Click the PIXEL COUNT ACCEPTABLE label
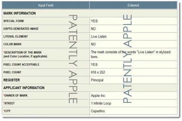This screenshot has width=182, height=121. 22,65
